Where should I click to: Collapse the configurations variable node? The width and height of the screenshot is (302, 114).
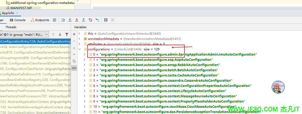click(80, 49)
